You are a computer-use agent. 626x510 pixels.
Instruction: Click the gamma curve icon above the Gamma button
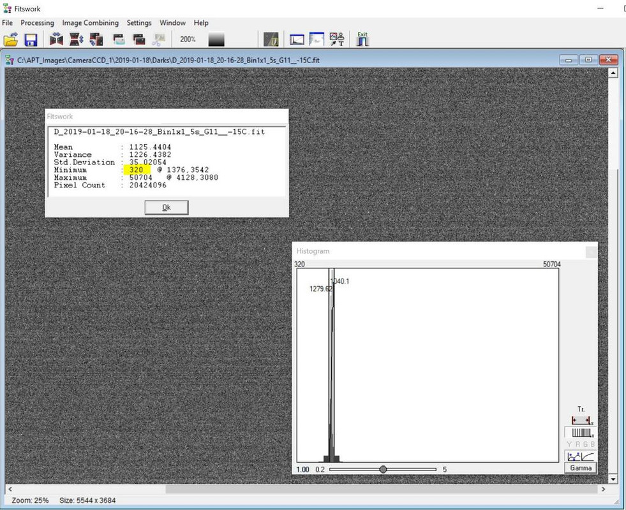click(x=588, y=456)
